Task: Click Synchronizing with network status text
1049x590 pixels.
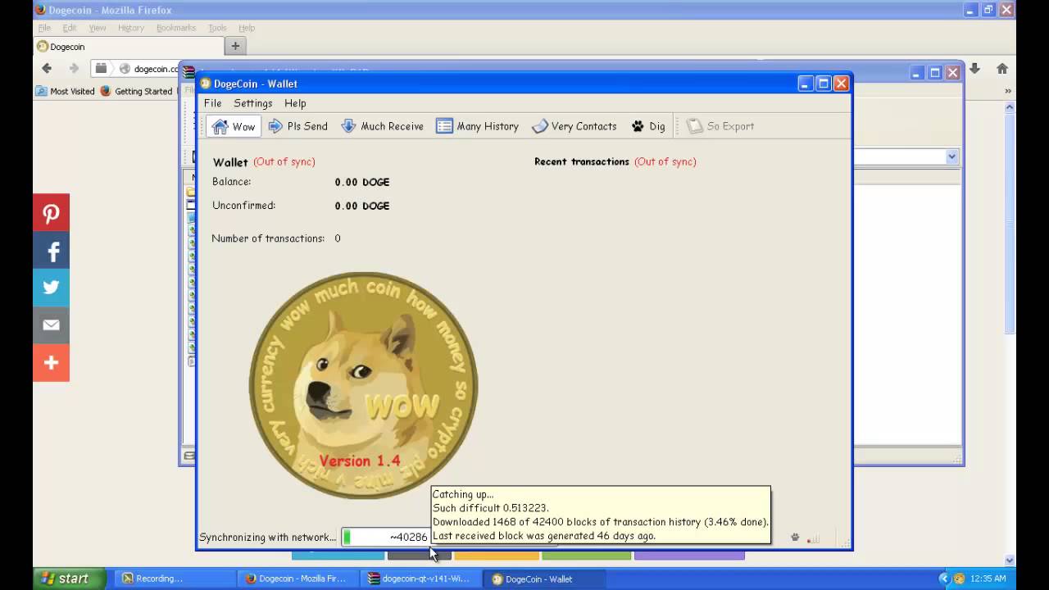Action: click(x=268, y=537)
